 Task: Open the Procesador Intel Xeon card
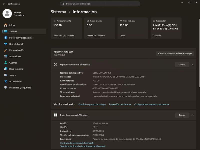coord(166,28)
